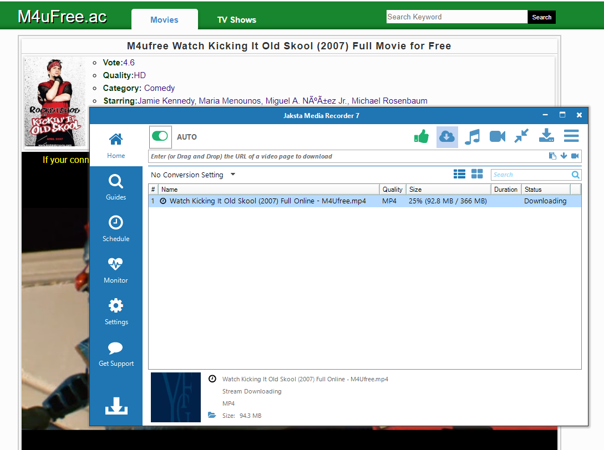Screen dimensions: 604x450
Task: Select the cloud download mode icon
Action: click(x=447, y=137)
